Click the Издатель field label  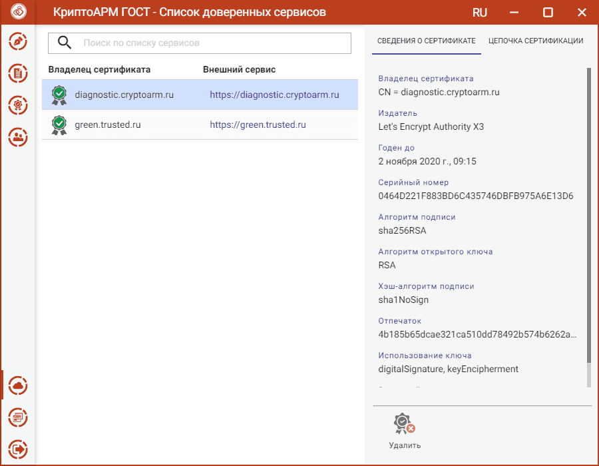pyautogui.click(x=398, y=113)
